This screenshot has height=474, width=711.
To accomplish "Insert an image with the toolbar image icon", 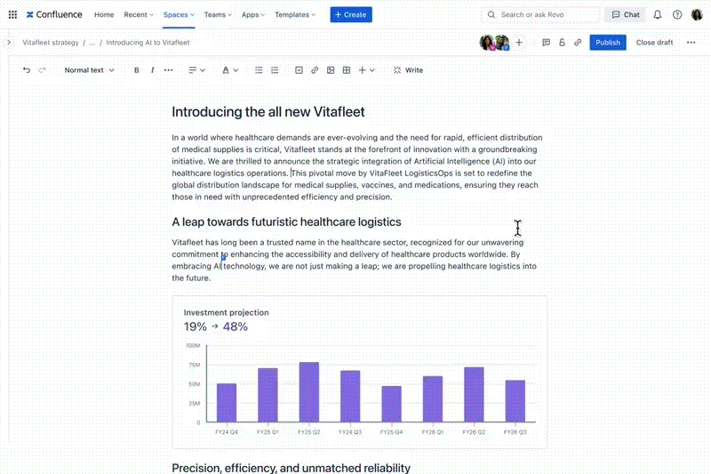I will (331, 70).
